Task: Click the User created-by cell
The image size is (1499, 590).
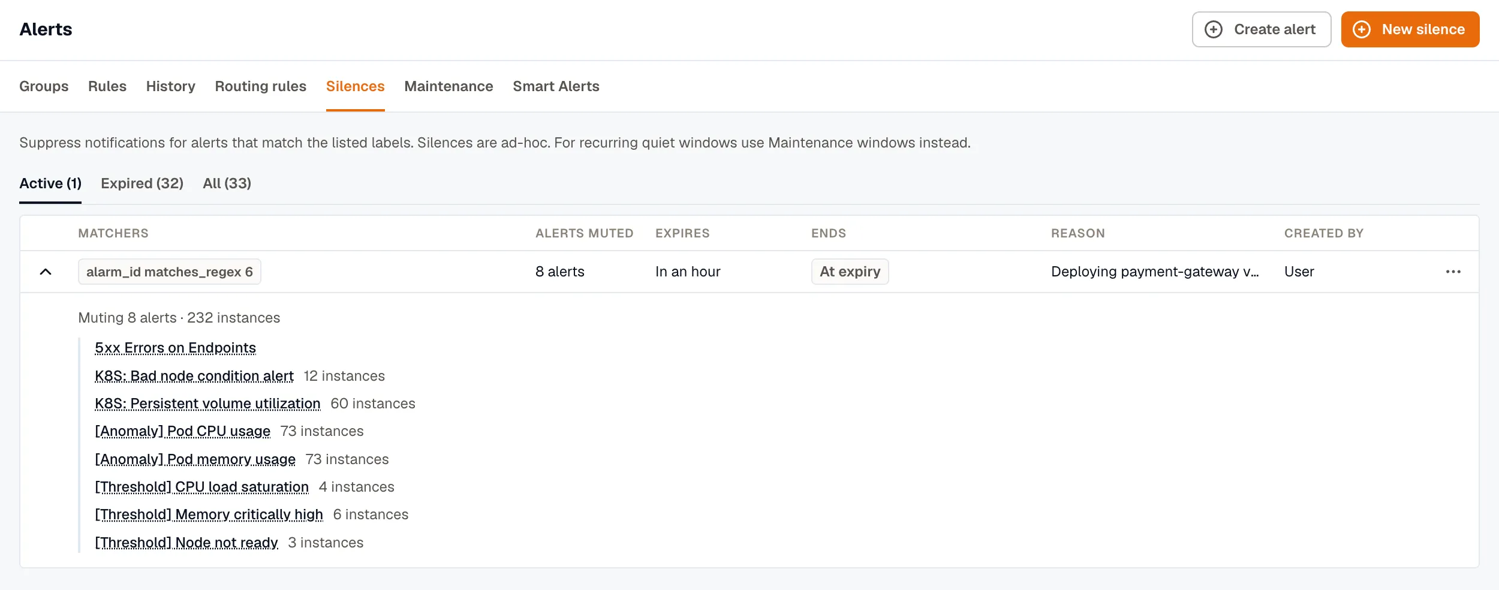Action: tap(1299, 272)
